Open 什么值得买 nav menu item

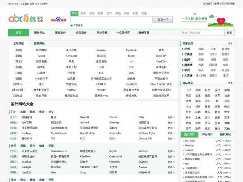pos(123,33)
